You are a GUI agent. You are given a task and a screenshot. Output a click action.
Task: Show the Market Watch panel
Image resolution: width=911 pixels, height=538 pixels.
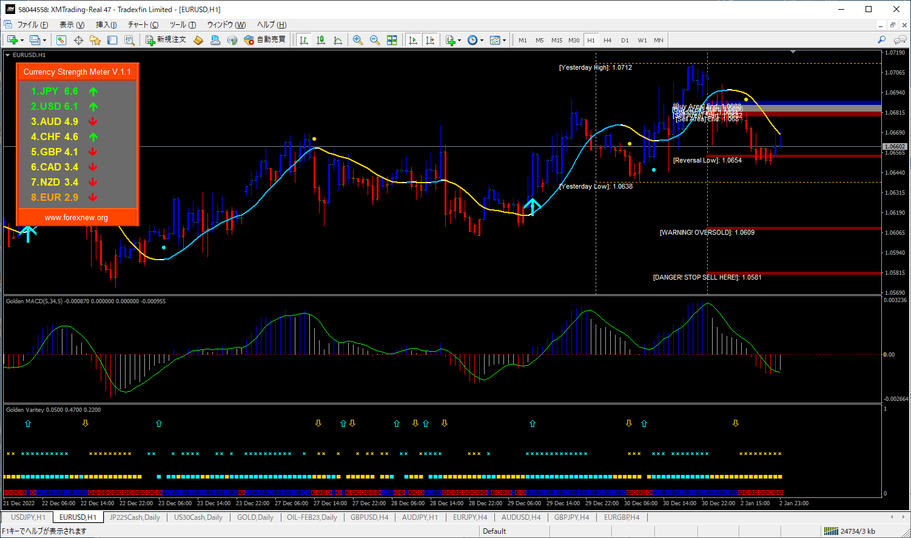pos(61,40)
